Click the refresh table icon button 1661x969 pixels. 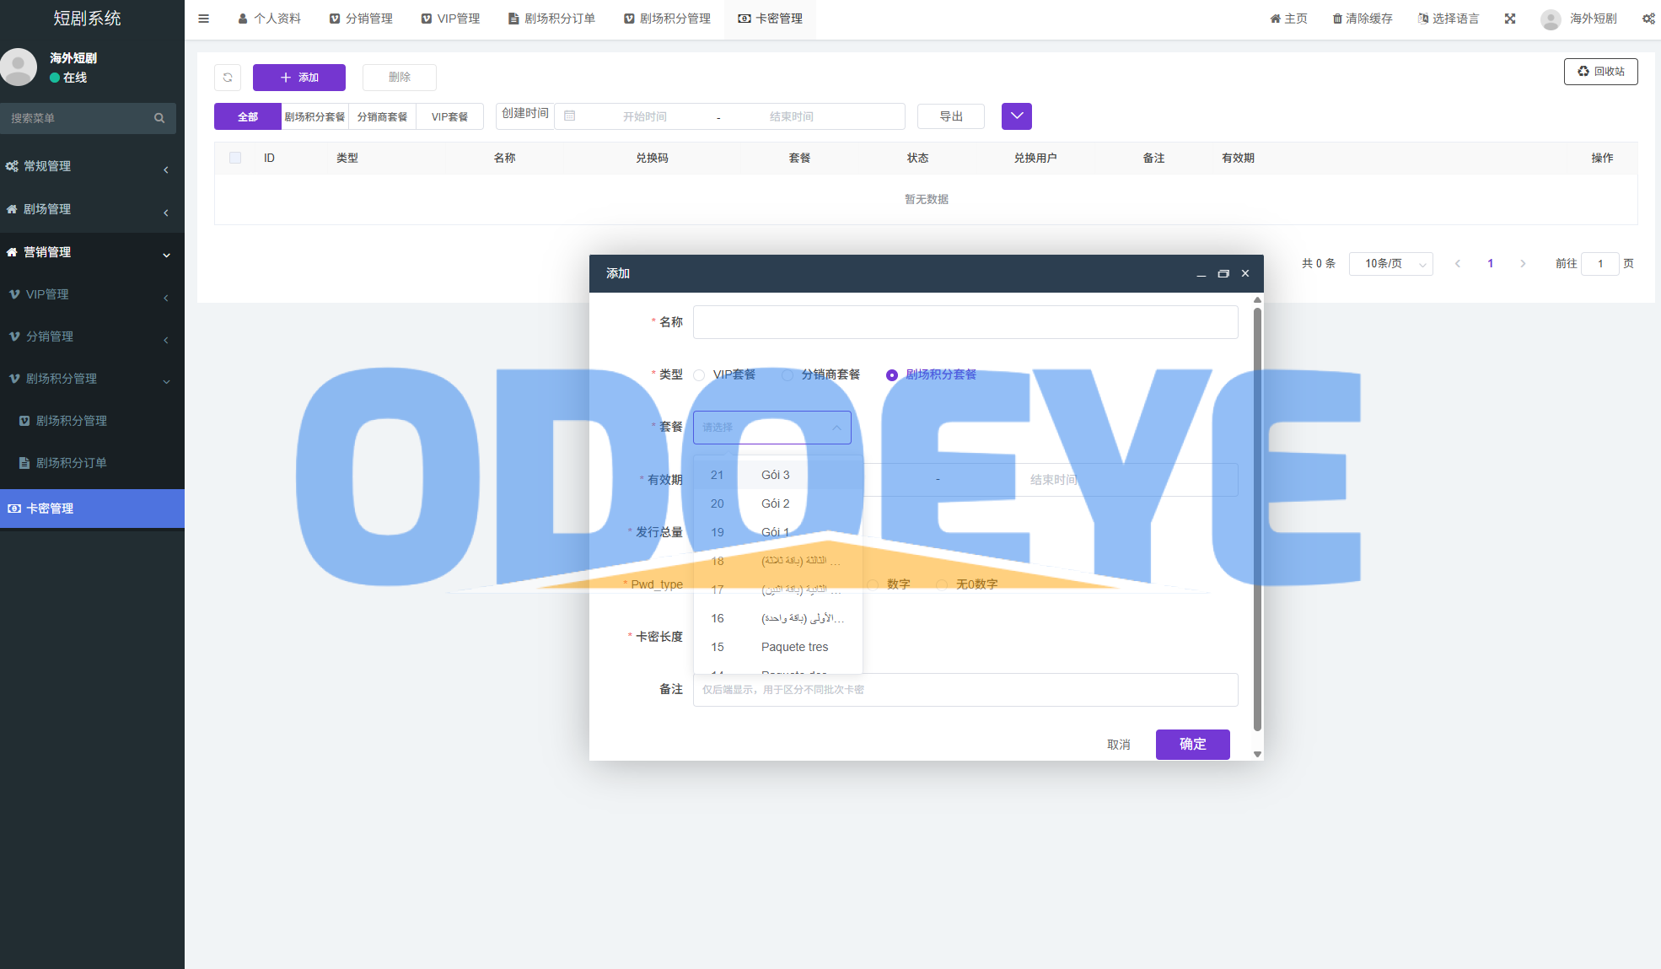coord(228,78)
